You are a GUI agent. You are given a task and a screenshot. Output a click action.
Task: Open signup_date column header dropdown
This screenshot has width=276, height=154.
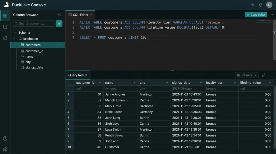click(x=201, y=83)
